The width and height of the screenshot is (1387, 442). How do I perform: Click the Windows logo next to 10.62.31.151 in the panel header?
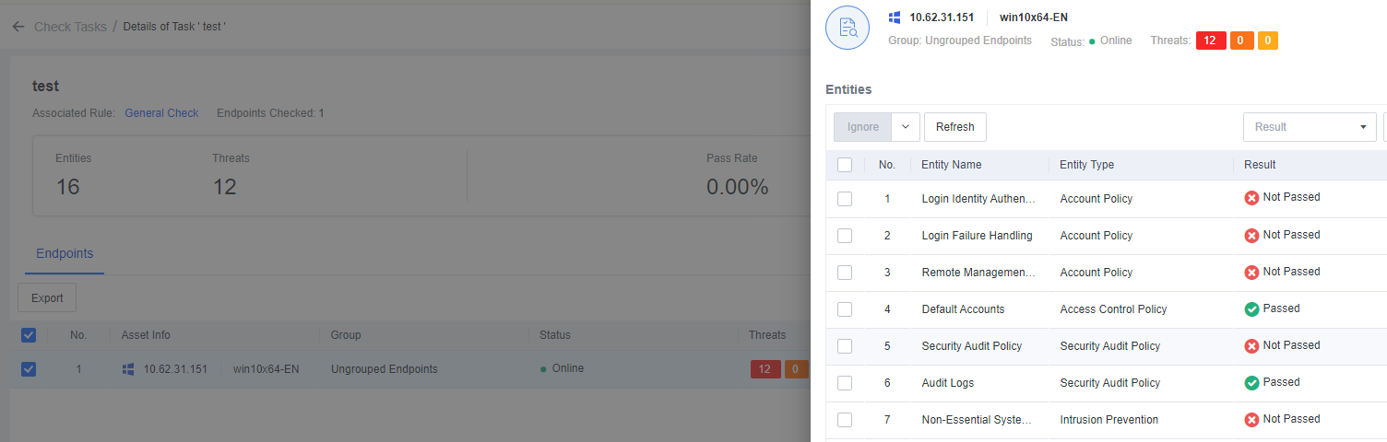[895, 17]
